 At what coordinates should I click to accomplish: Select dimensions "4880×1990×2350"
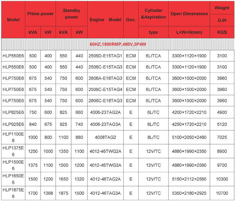[189, 151]
